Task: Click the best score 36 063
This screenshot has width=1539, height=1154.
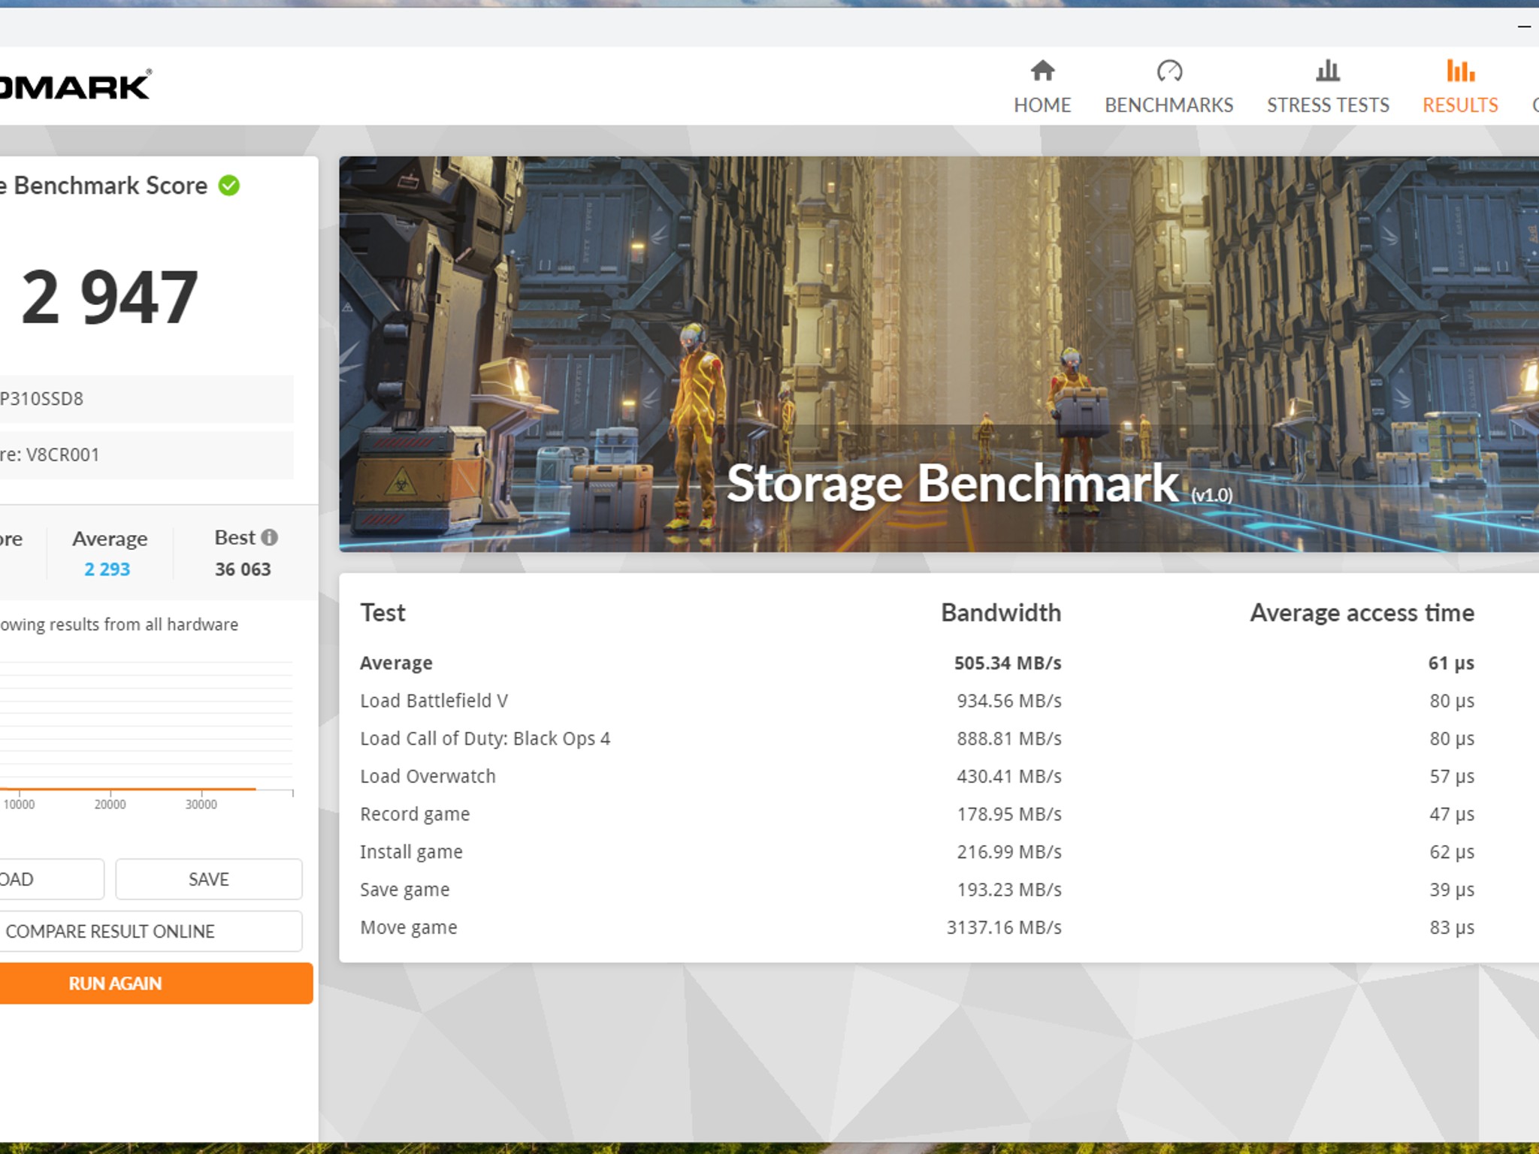Action: pyautogui.click(x=243, y=569)
